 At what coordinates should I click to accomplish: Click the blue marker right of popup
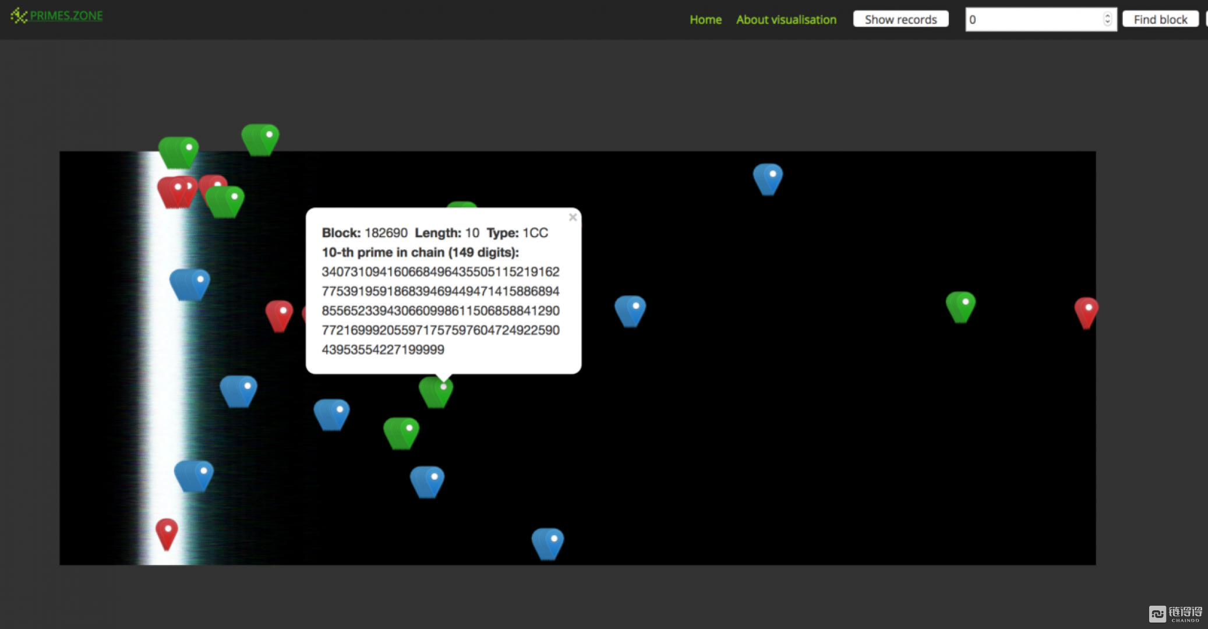coord(630,310)
